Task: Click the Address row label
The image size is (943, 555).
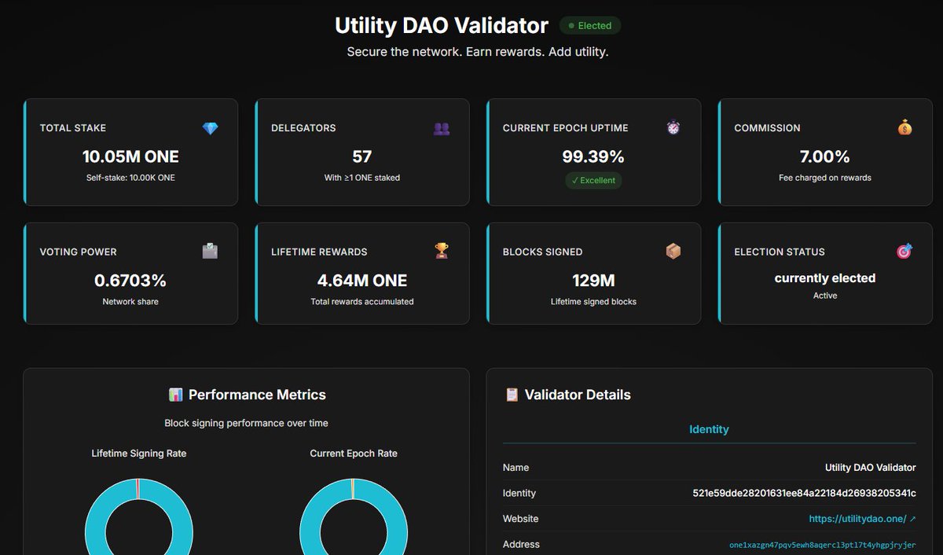Action: (x=521, y=544)
